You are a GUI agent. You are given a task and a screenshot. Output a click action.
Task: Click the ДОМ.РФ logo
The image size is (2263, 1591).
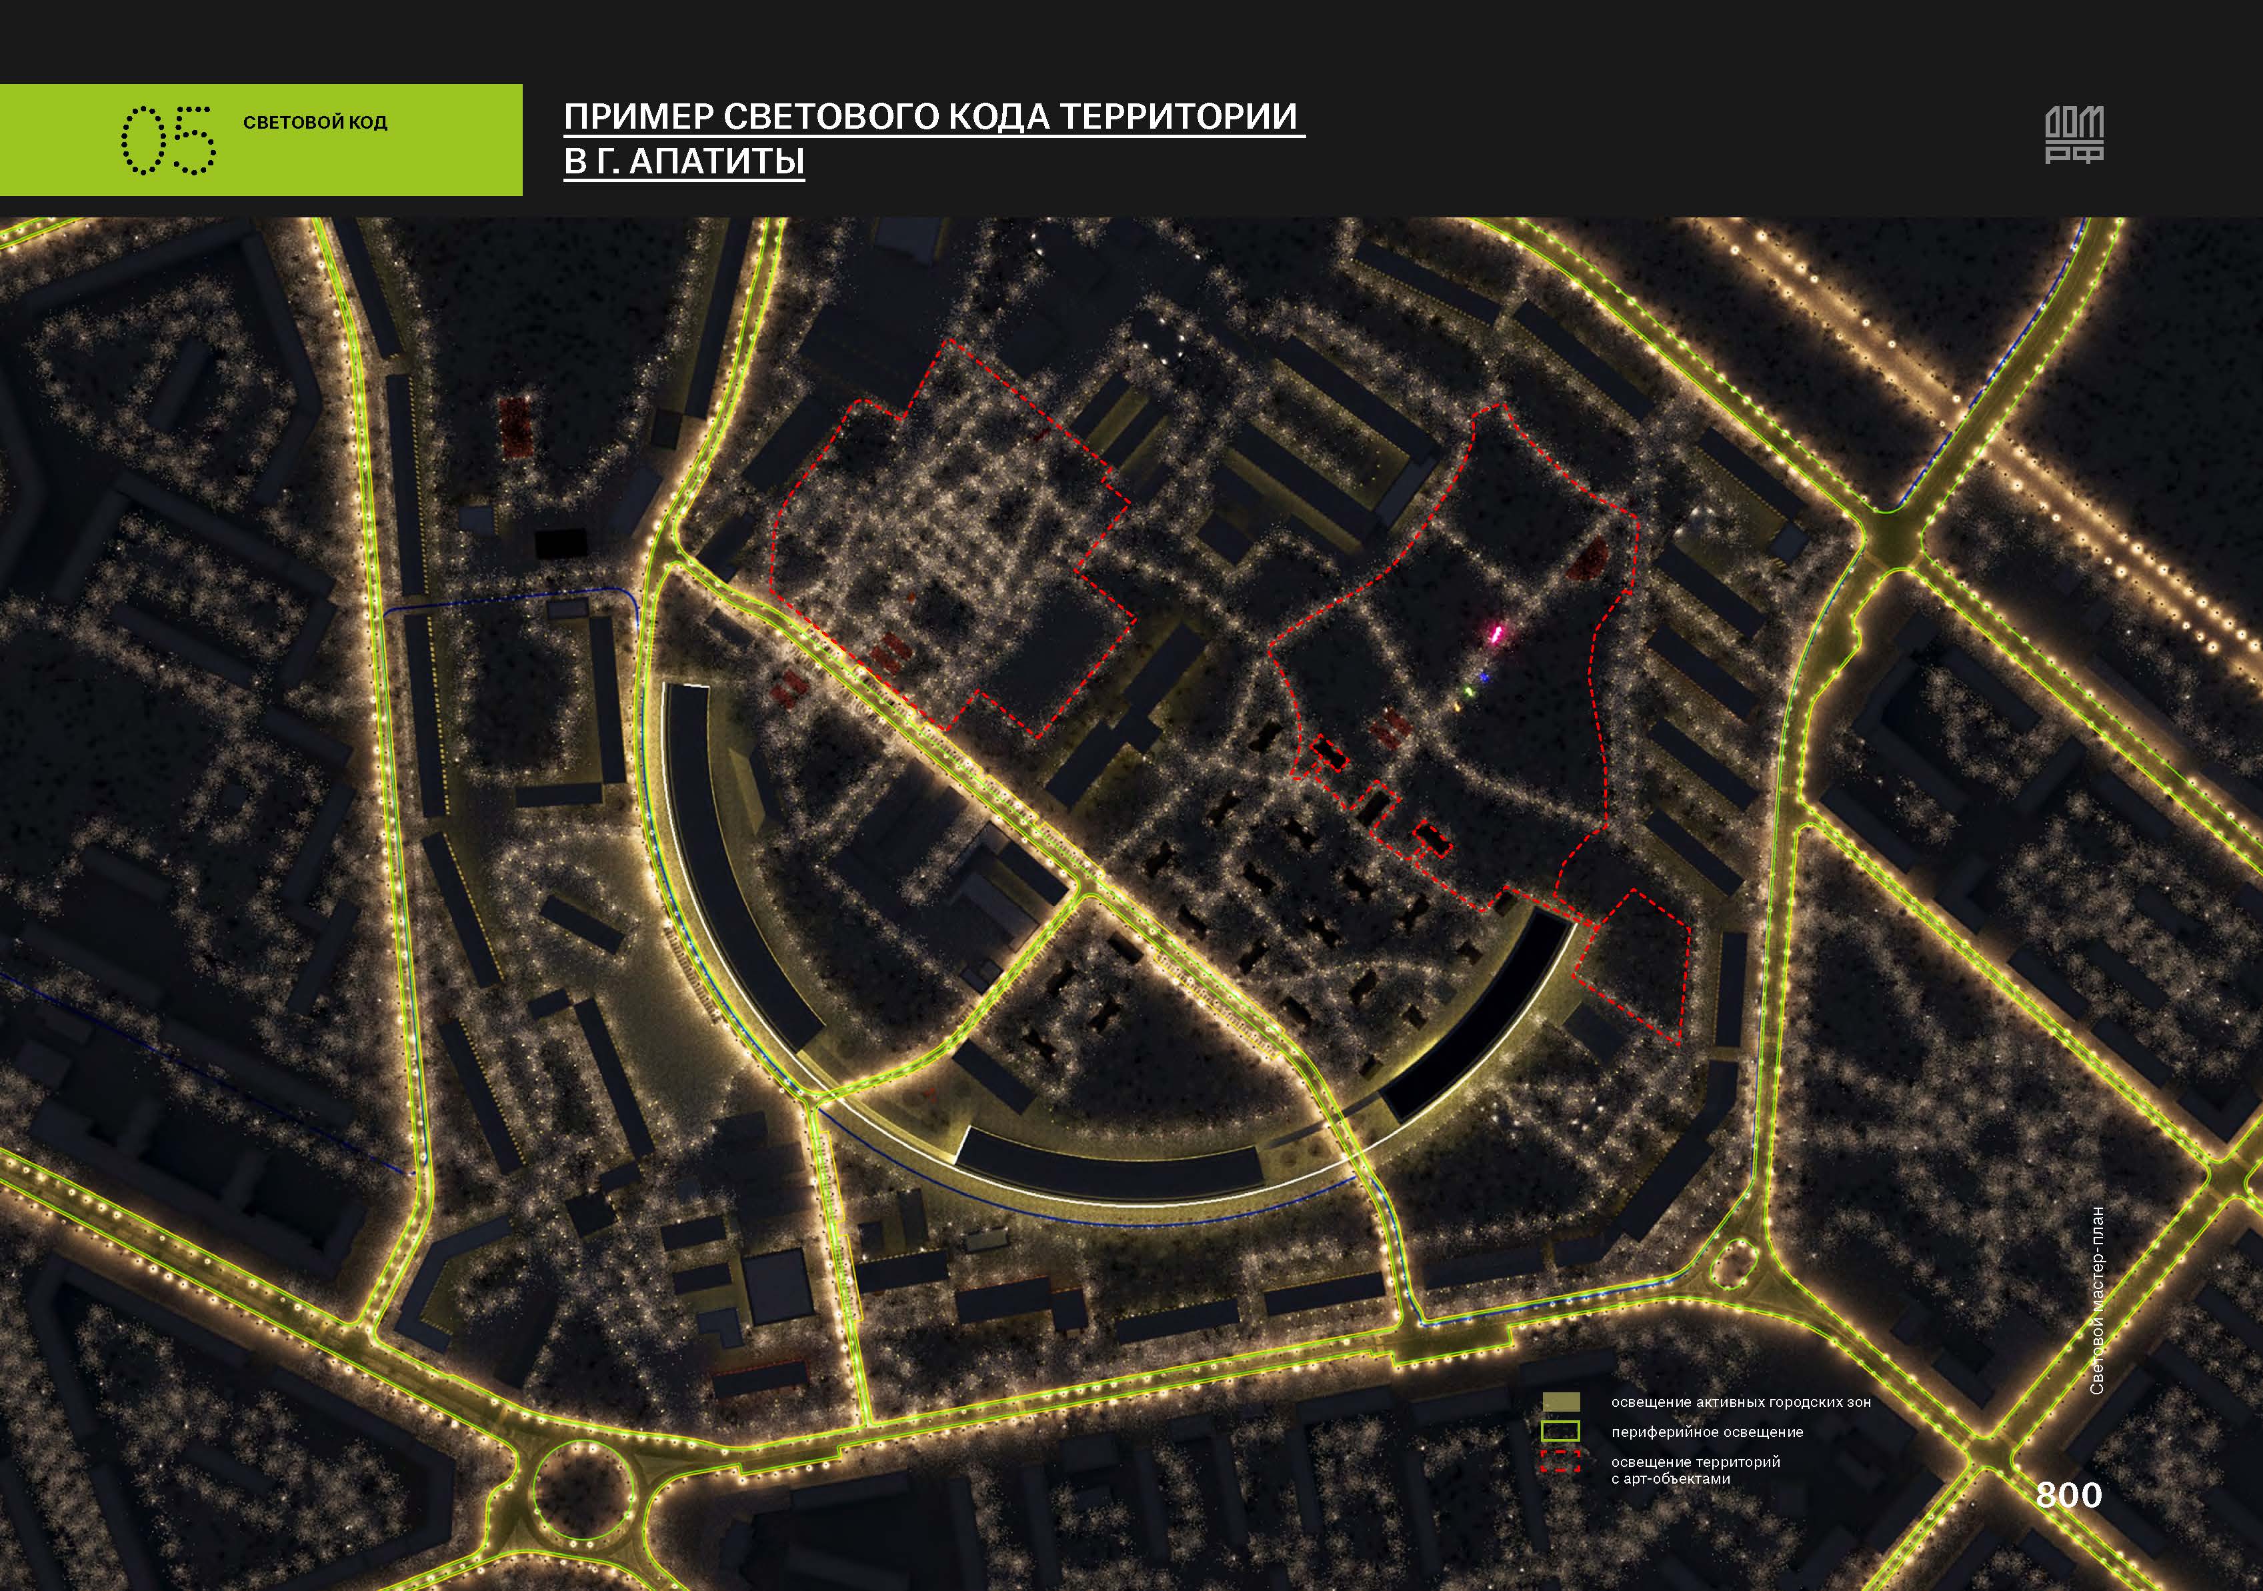click(x=2074, y=135)
